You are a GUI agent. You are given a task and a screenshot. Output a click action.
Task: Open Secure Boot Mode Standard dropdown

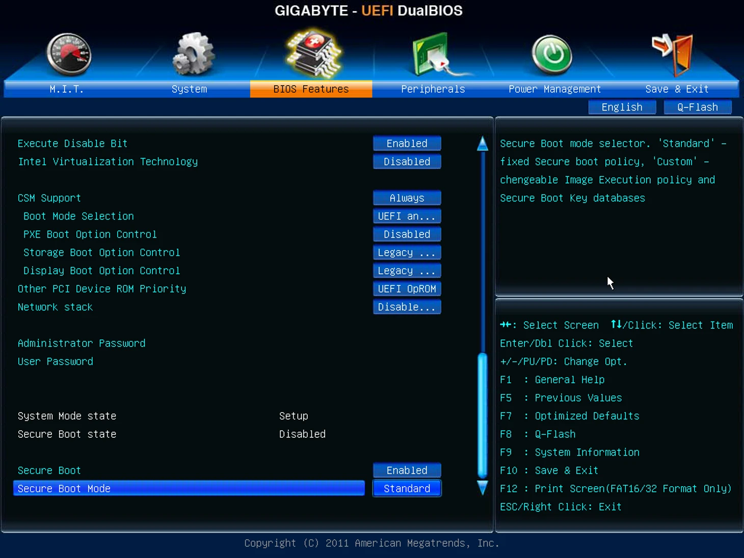click(407, 488)
